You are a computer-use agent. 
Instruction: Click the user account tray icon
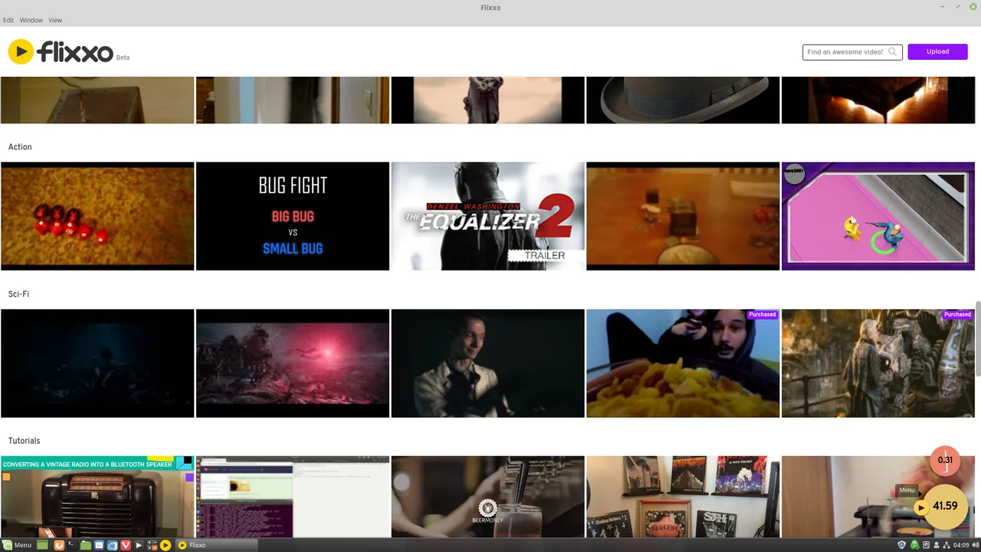point(937,545)
